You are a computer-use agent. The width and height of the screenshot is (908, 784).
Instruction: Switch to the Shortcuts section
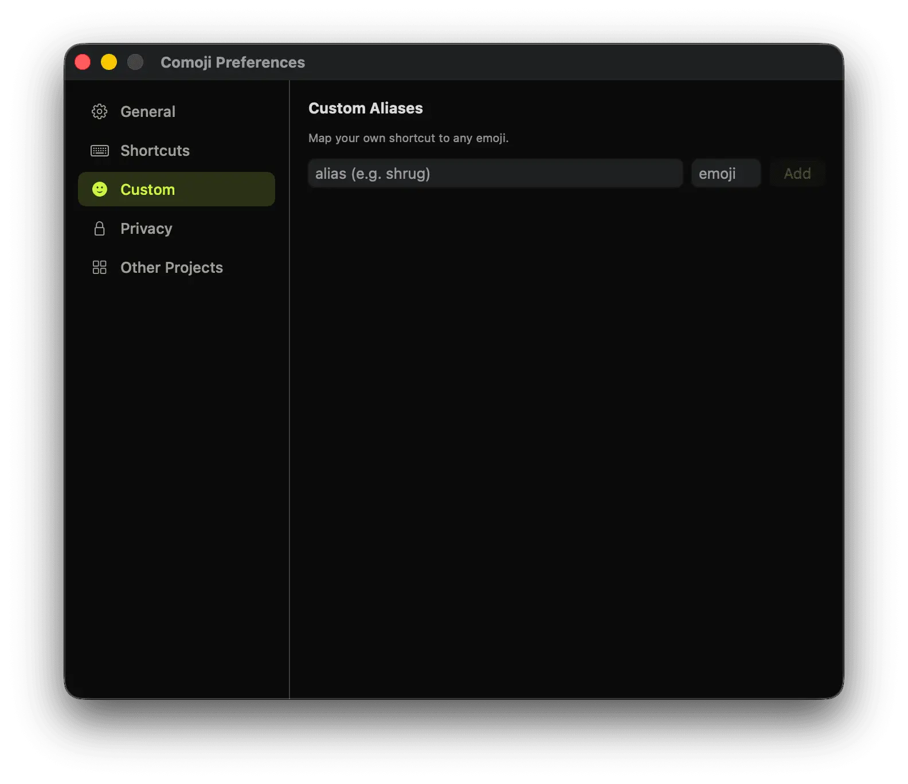(177, 150)
